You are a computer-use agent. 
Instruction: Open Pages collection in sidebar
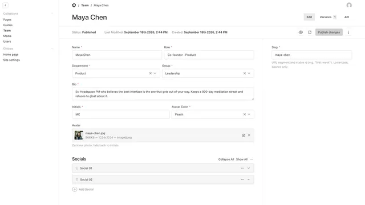7,19
